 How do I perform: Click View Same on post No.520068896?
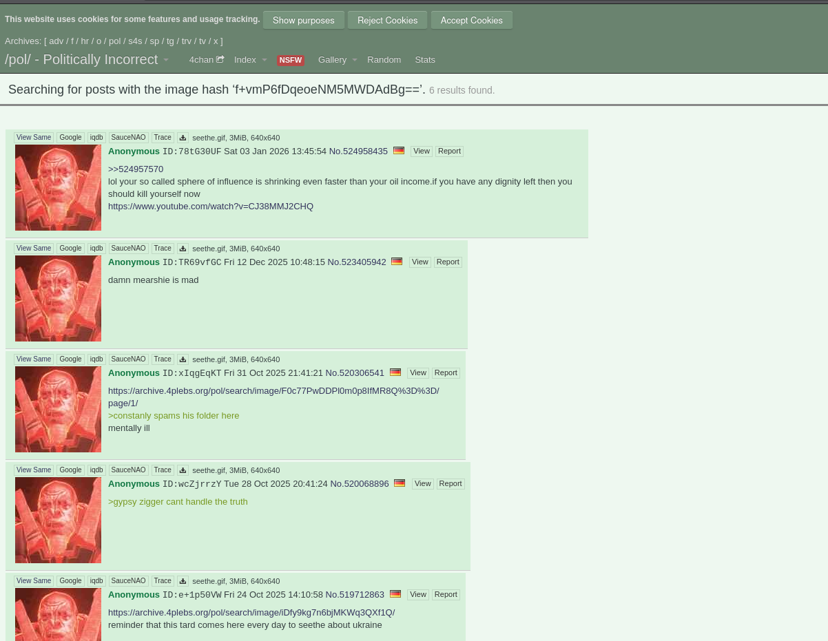[x=34, y=470]
